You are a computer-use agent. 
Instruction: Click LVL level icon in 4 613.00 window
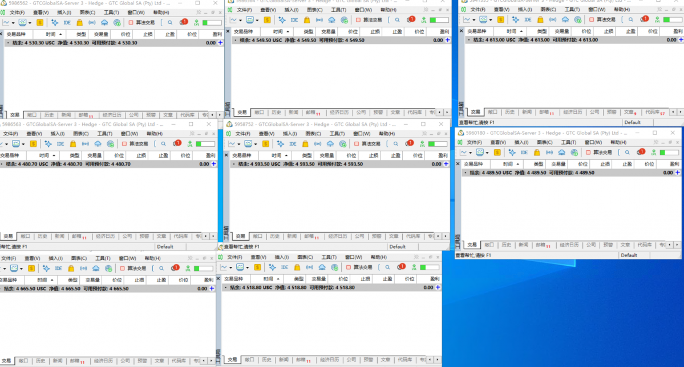[657, 19]
